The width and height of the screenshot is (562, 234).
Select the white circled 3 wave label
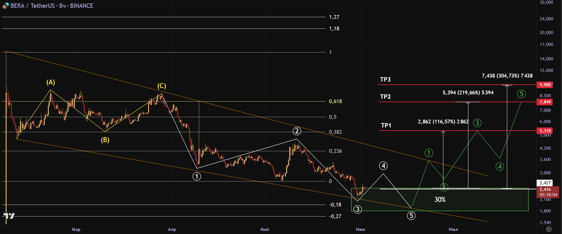coord(358,209)
